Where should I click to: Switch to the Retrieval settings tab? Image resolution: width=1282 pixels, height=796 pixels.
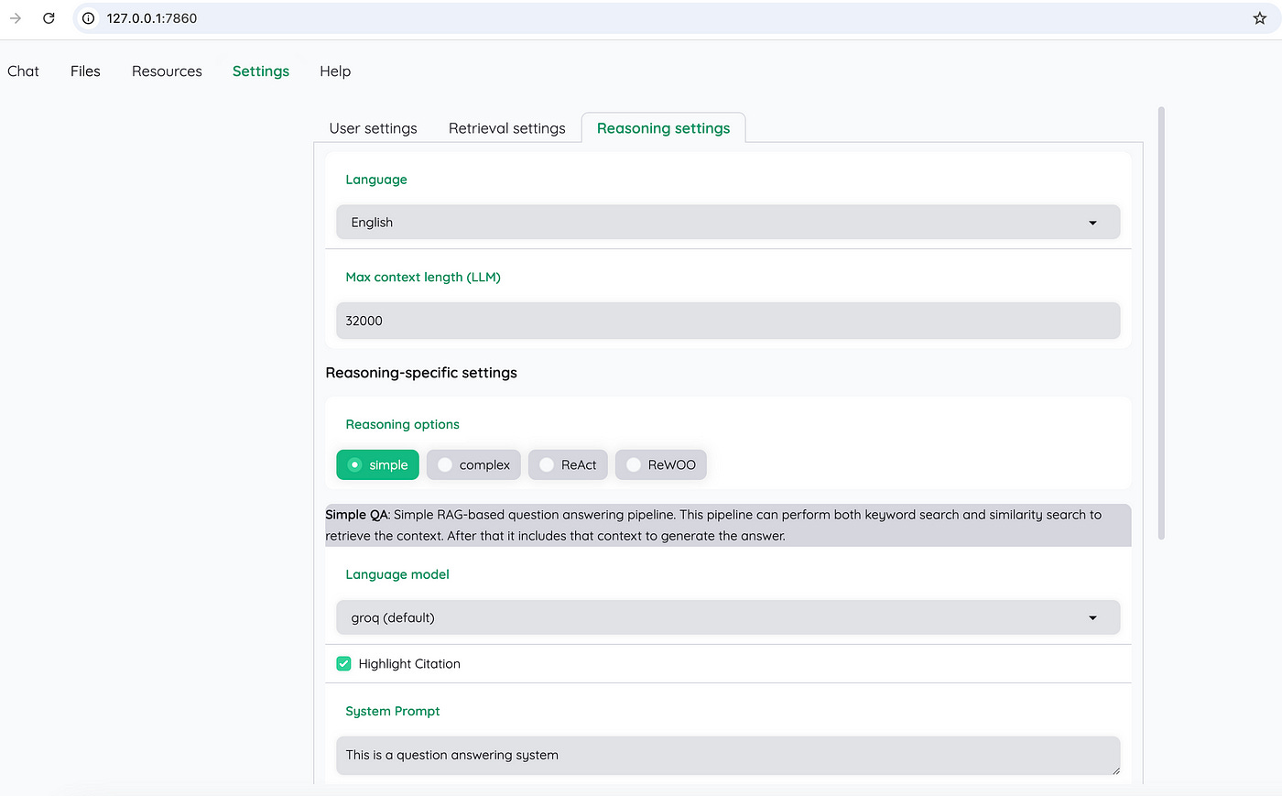pos(506,127)
